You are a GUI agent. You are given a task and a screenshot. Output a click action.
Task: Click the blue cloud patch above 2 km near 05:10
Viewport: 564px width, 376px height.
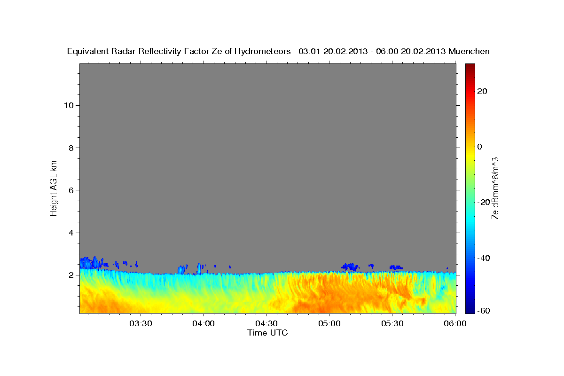[349, 266]
